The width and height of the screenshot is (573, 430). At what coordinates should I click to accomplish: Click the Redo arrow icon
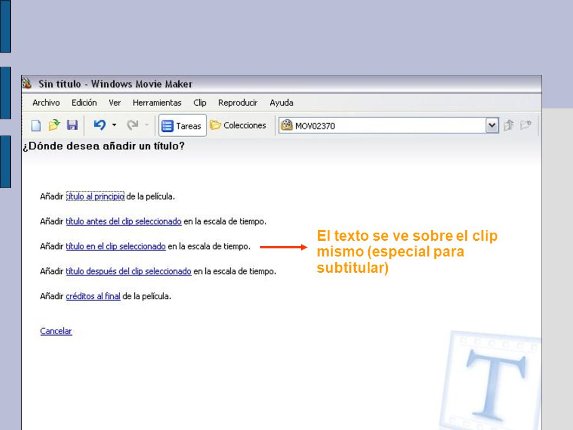click(132, 125)
